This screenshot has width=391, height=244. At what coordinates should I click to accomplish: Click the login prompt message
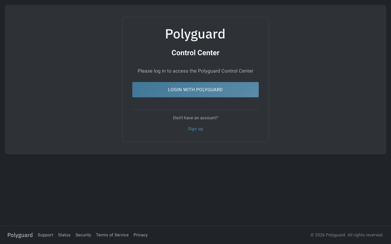click(195, 71)
